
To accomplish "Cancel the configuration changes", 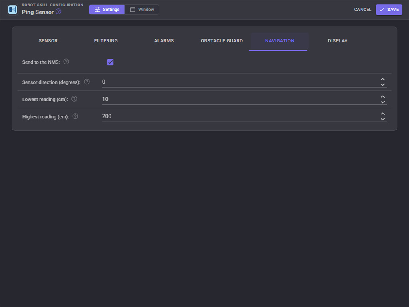I will coord(363,10).
